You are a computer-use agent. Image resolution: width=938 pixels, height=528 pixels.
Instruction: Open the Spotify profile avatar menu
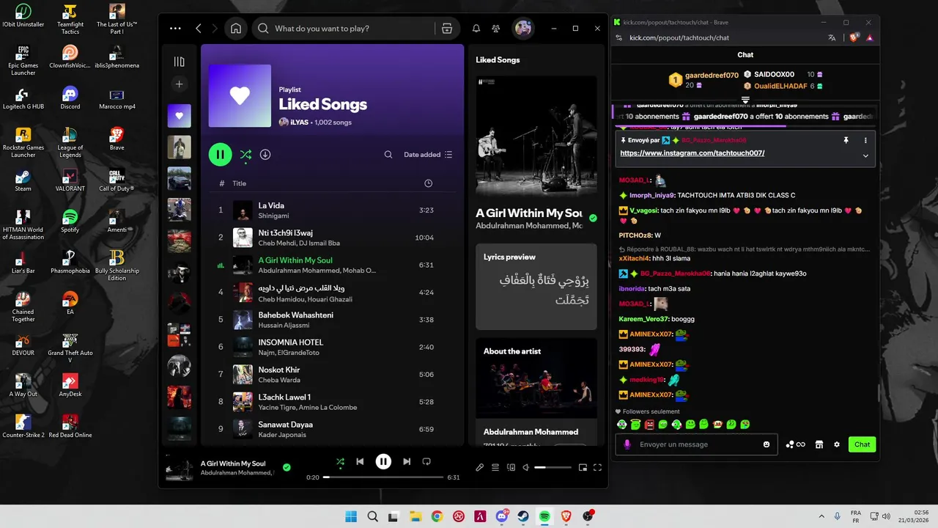[523, 29]
